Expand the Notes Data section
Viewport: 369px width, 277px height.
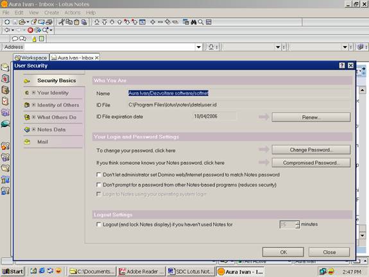[33, 130]
